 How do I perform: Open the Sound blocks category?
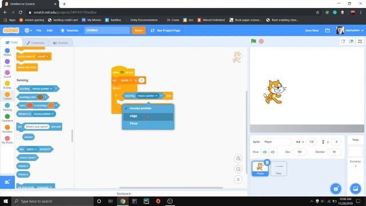click(7, 74)
